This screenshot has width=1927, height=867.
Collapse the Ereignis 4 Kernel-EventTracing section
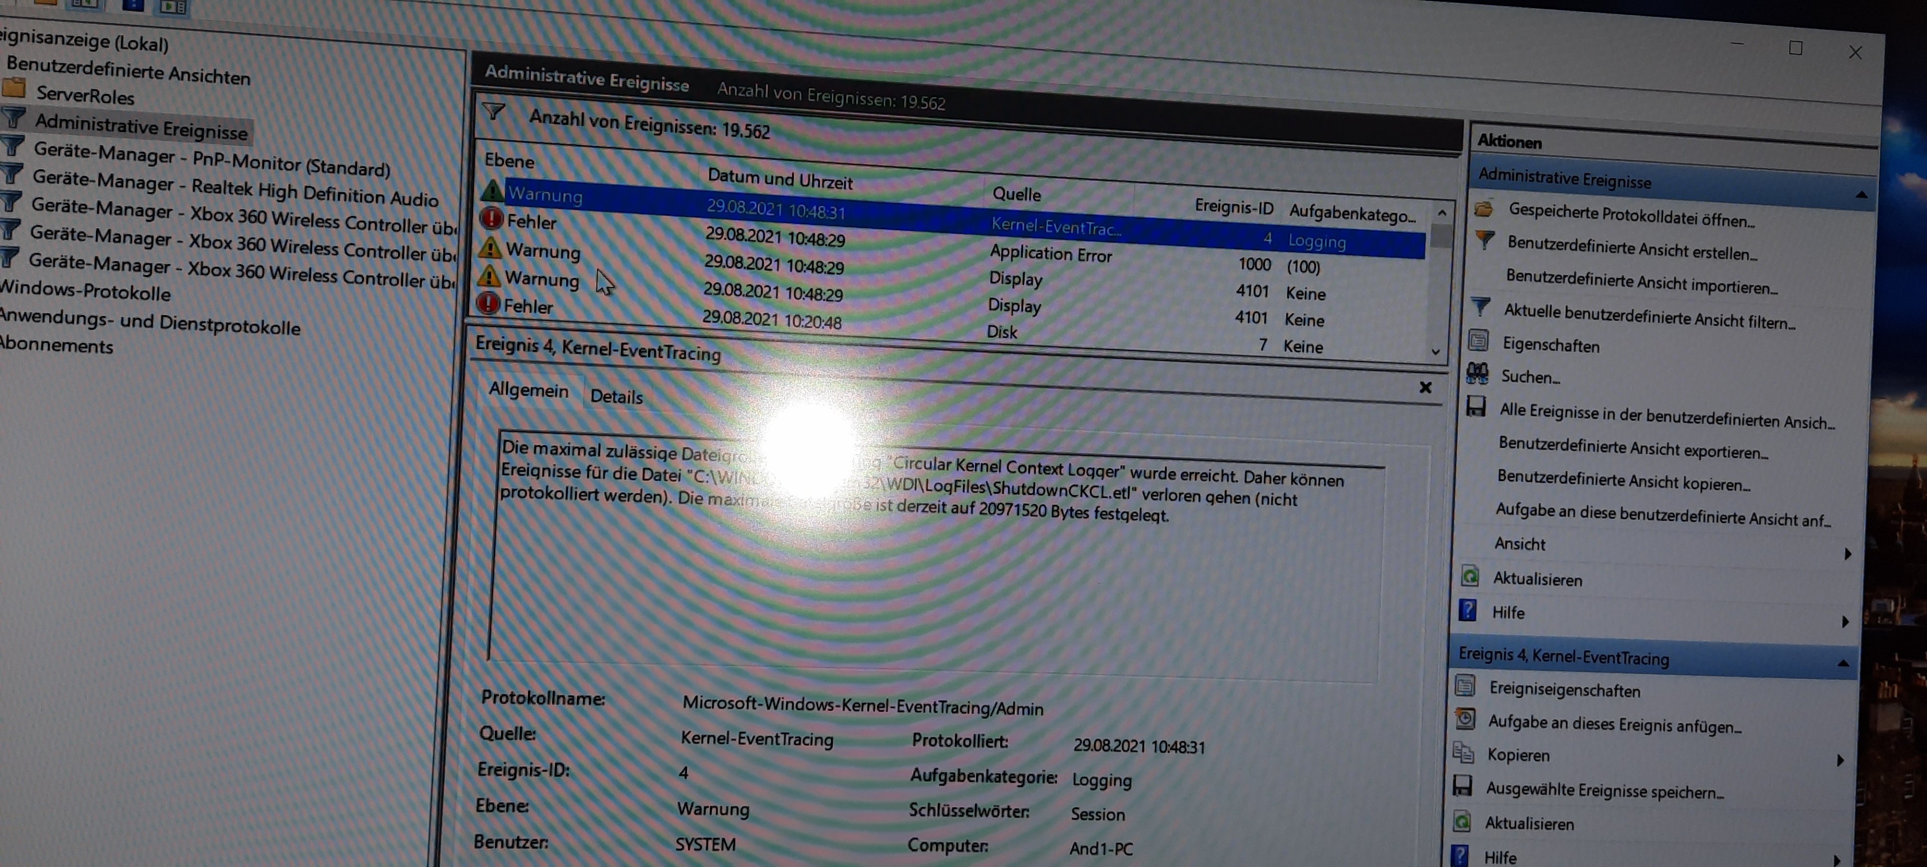(1843, 663)
